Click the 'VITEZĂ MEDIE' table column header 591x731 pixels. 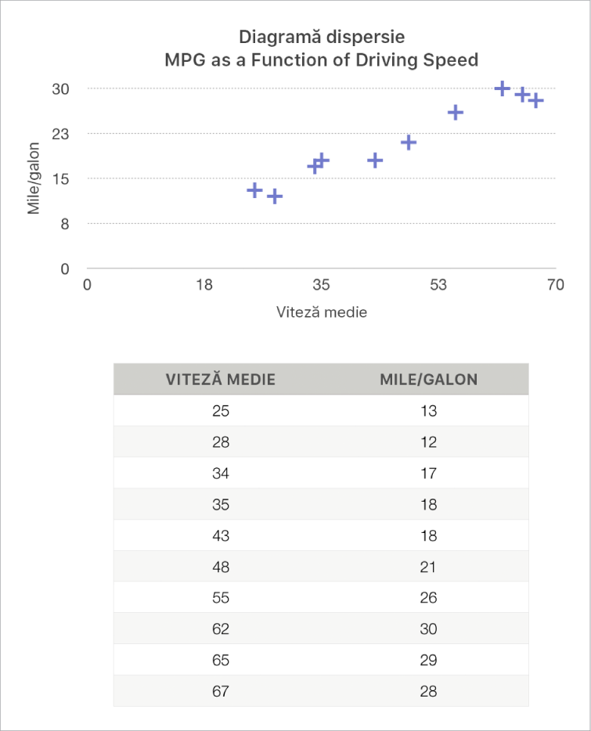pos(221,380)
